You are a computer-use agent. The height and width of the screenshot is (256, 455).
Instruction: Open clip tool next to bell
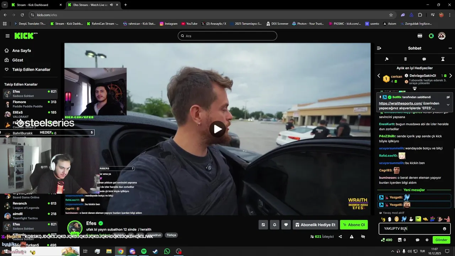point(263,225)
